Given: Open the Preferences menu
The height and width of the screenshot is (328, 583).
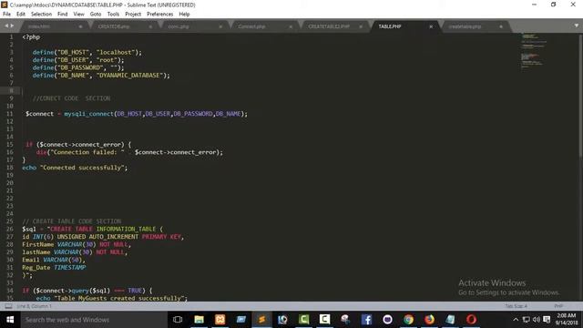Looking at the screenshot, I should 160,15.
